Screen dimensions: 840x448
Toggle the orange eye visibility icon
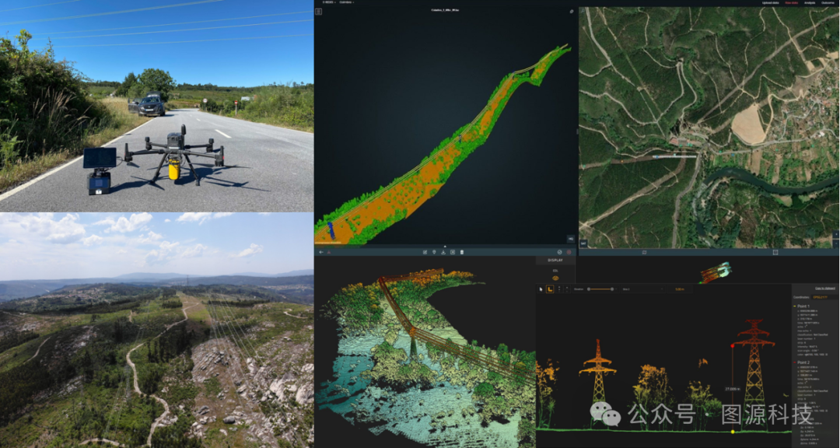tap(555, 278)
